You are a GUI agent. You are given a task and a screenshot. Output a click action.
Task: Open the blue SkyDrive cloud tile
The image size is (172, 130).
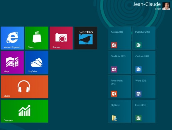click(37, 62)
